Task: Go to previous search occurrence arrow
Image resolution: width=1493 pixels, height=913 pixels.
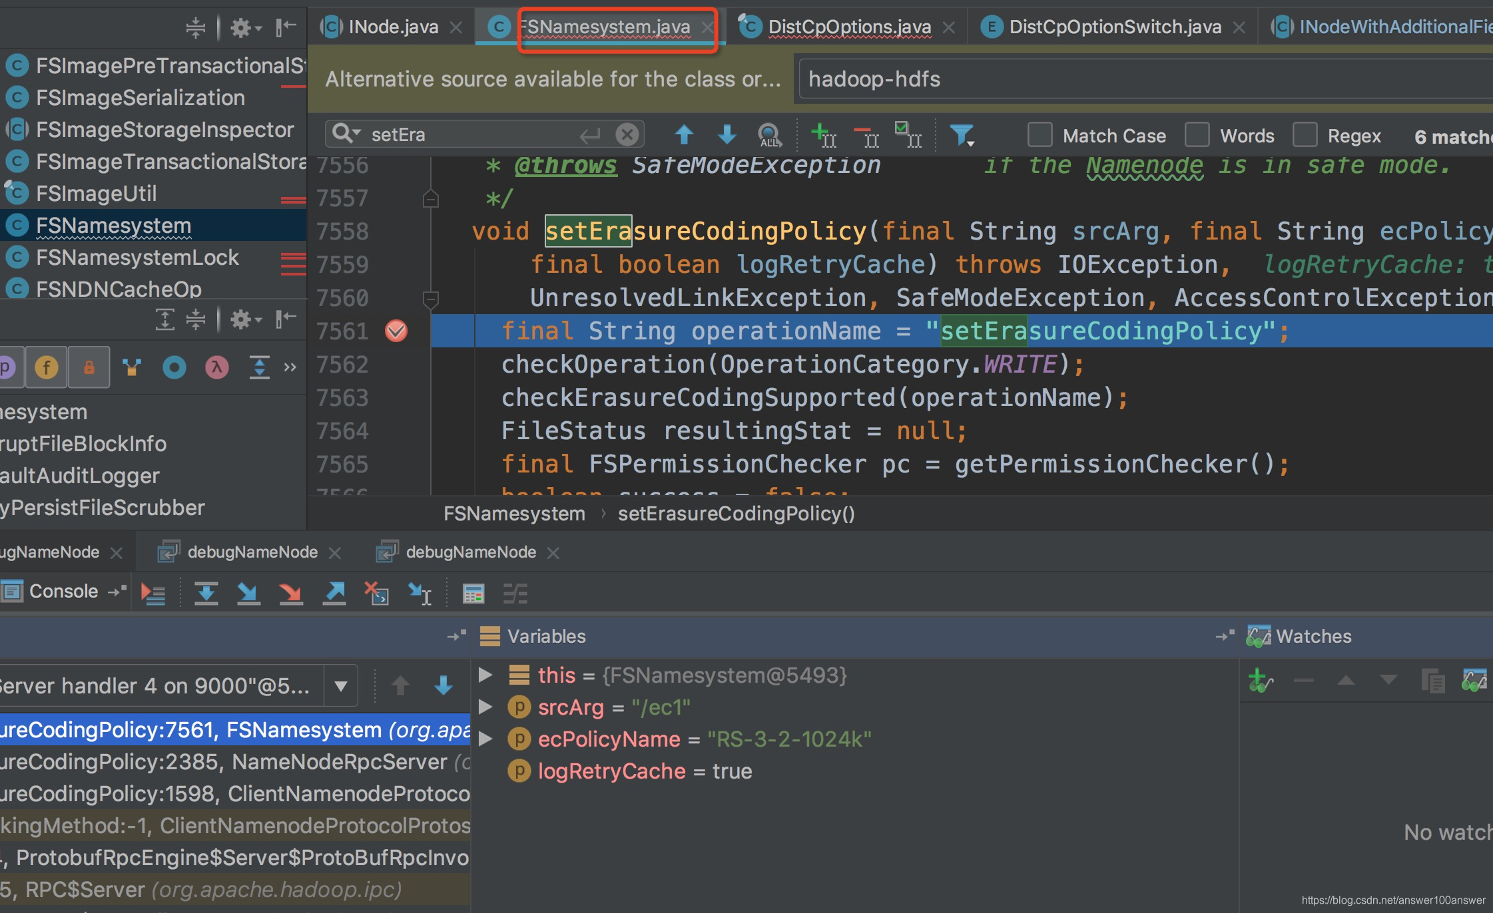Action: coord(684,135)
